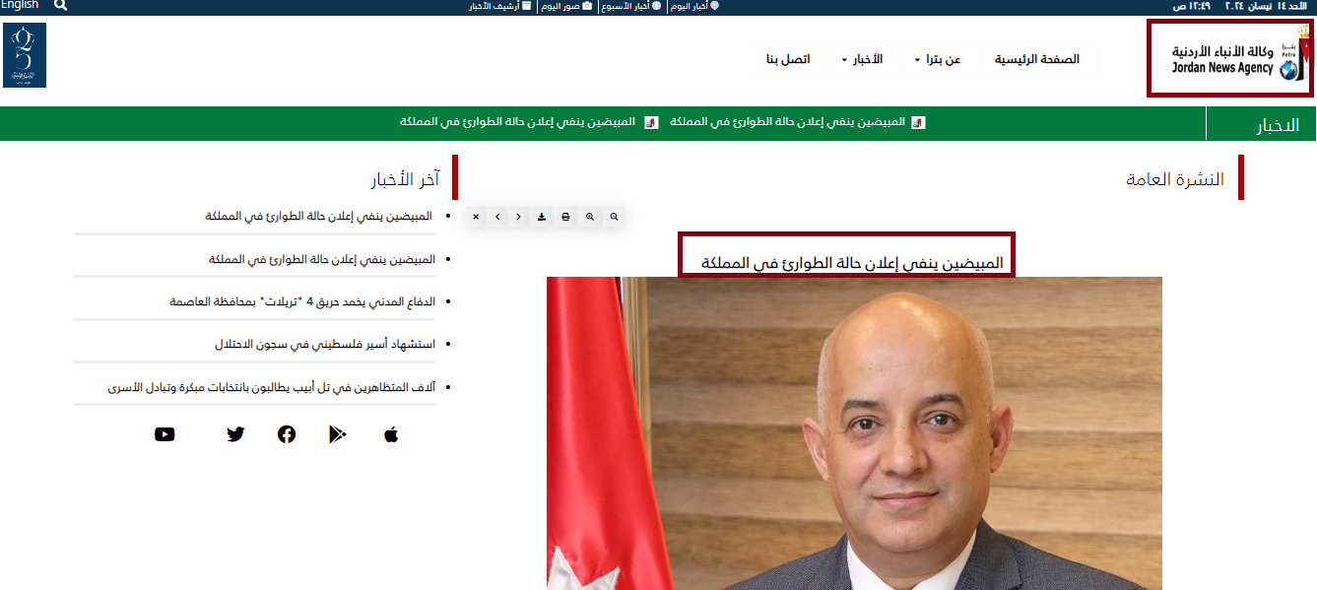This screenshot has width=1317, height=590.
Task: Zoom out on the article text
Action: [614, 217]
